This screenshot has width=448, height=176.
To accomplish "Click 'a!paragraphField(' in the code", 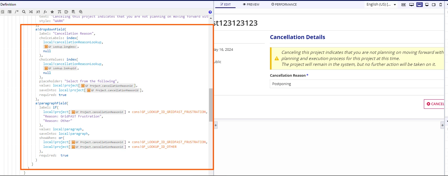I will [52, 103].
